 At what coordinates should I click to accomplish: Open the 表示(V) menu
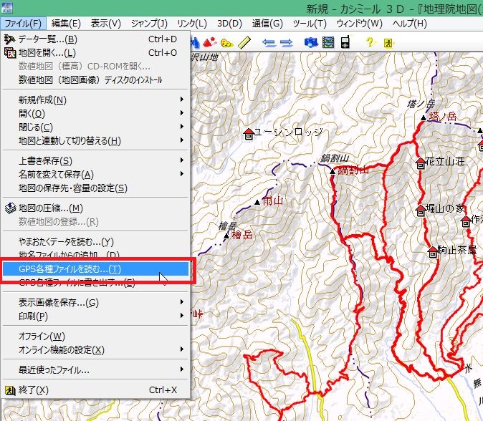105,24
